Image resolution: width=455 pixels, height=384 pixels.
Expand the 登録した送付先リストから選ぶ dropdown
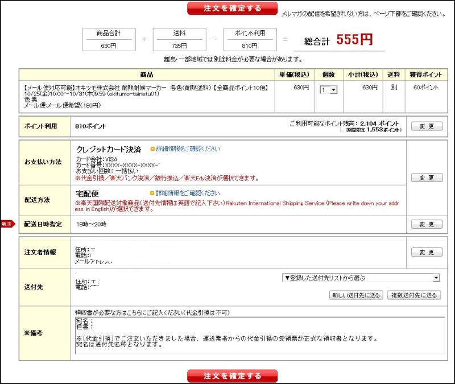point(361,278)
